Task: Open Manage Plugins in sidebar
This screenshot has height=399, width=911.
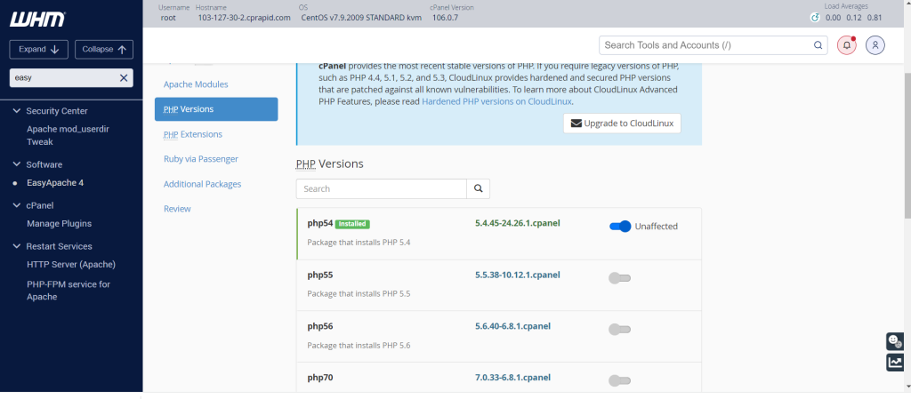Action: pyautogui.click(x=60, y=224)
